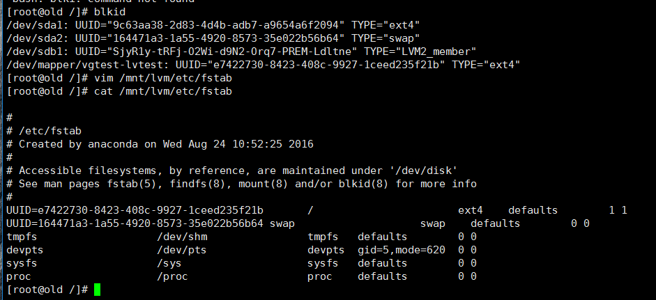Viewport: 656px width, 300px height.
Task: Click the cat /mnt/lvm/etc/fstab command
Action: (163, 91)
